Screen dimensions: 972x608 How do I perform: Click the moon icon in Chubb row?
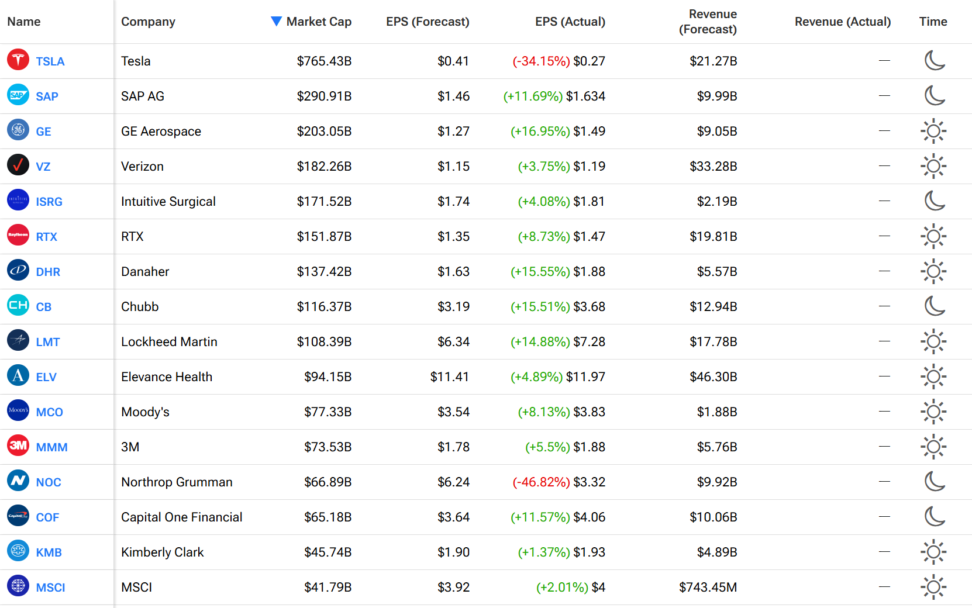point(934,306)
